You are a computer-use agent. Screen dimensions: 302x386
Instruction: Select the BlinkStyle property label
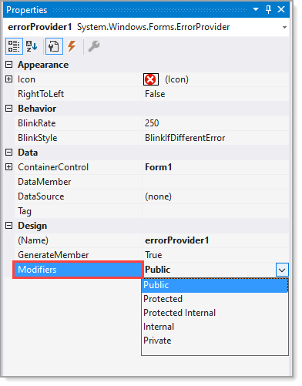tap(37, 138)
